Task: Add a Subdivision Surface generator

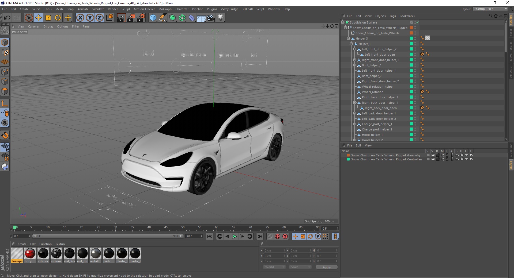Action: click(172, 18)
